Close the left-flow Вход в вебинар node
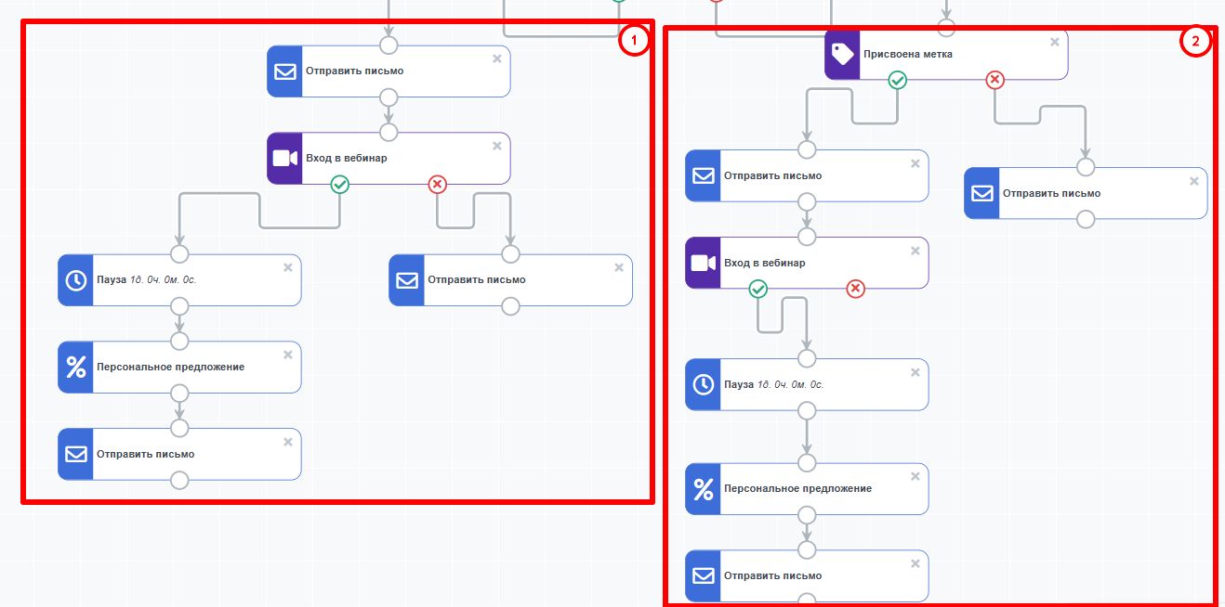 [x=497, y=146]
